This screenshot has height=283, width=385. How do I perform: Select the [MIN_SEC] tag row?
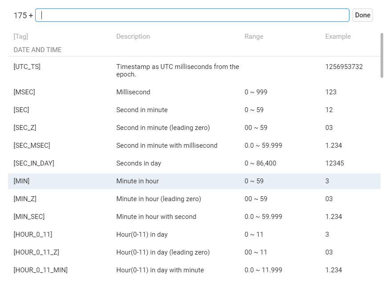click(29, 217)
